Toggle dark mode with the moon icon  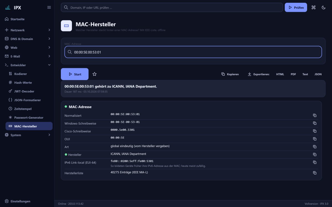(323, 7)
